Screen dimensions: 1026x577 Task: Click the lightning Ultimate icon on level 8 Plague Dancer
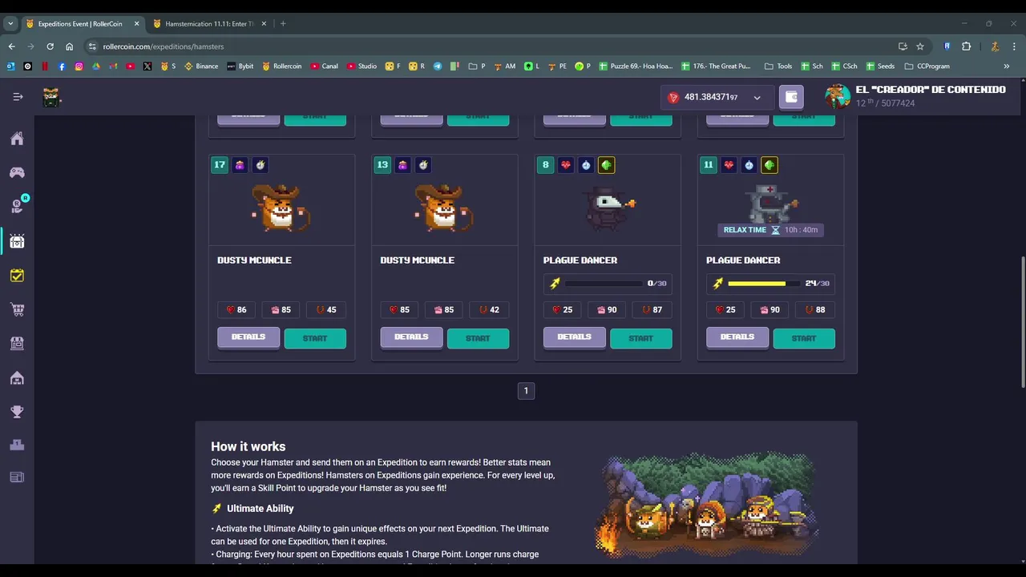point(555,283)
